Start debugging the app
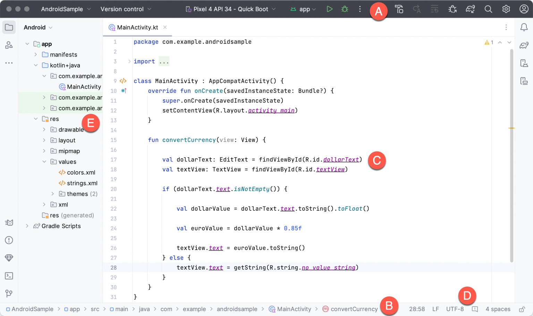533x316 pixels. [x=345, y=9]
